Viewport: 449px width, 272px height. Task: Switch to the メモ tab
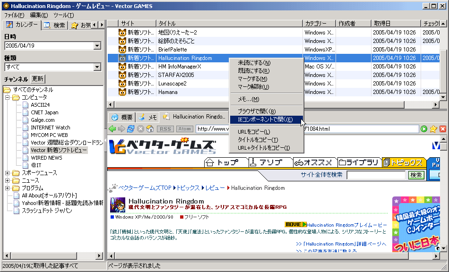pyautogui.click(x=147, y=117)
